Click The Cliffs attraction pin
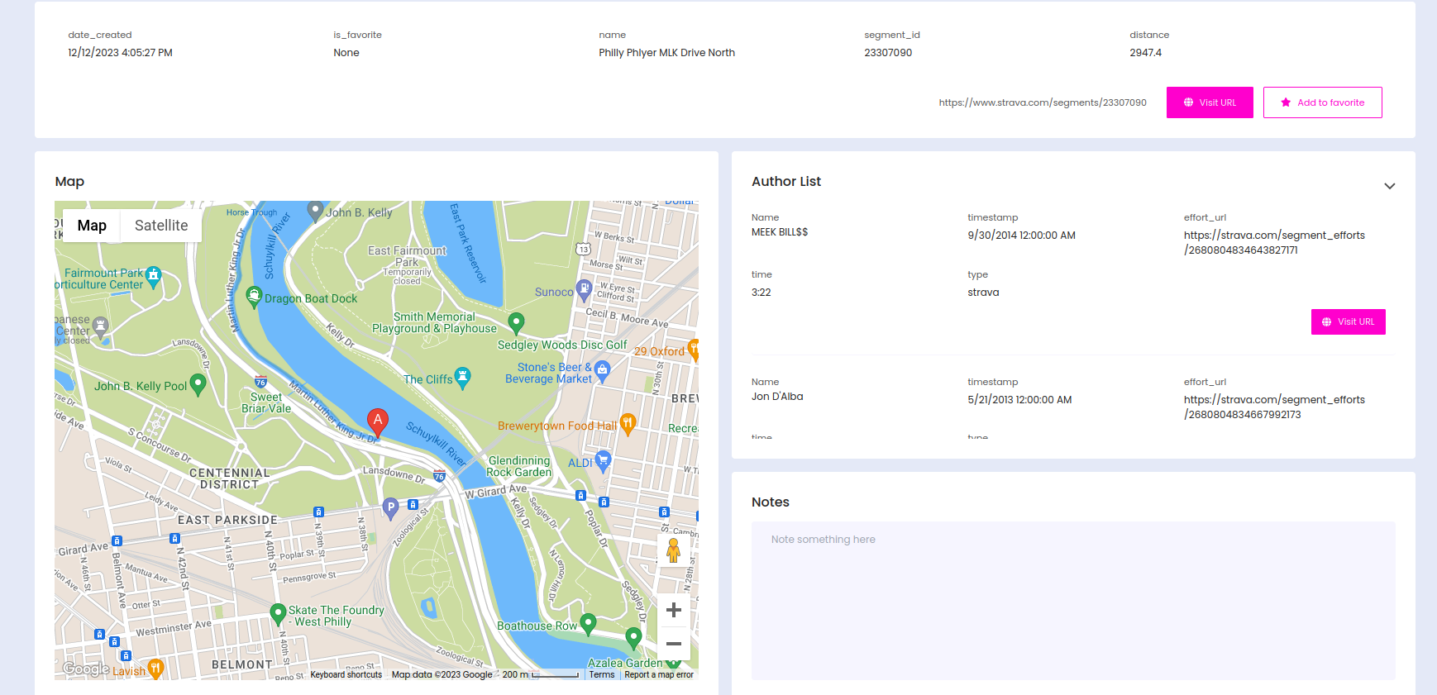The height and width of the screenshot is (695, 1437). click(463, 378)
